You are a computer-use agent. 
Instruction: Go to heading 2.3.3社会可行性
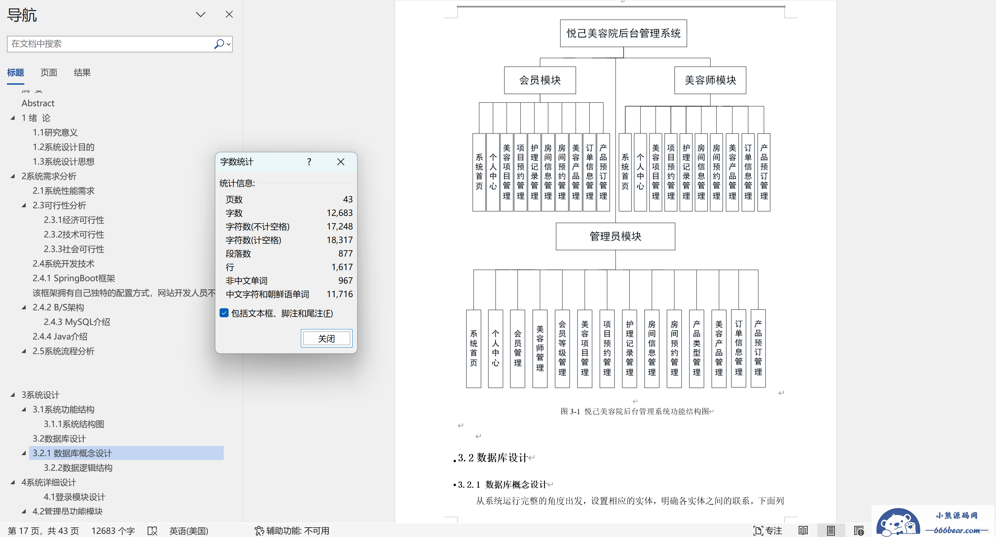[x=74, y=249]
